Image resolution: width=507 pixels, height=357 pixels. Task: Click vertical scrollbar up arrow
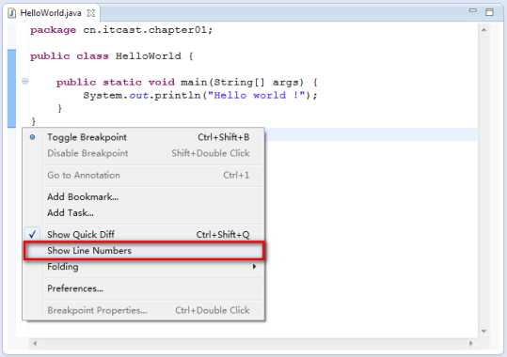(484, 30)
